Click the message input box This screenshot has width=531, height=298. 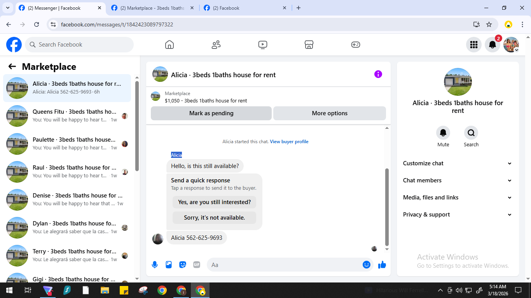tap(284, 265)
